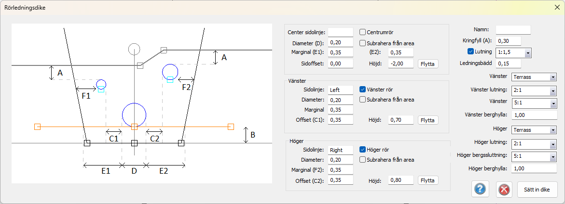Select the orange center handle in diagram
The width and height of the screenshot is (565, 204).
pyautogui.click(x=135, y=127)
